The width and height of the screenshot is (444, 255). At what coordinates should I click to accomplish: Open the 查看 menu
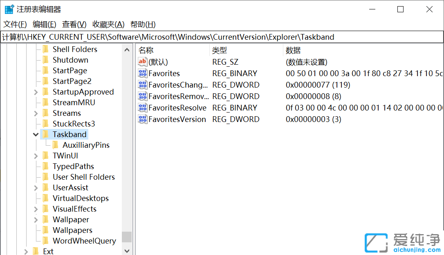point(74,24)
